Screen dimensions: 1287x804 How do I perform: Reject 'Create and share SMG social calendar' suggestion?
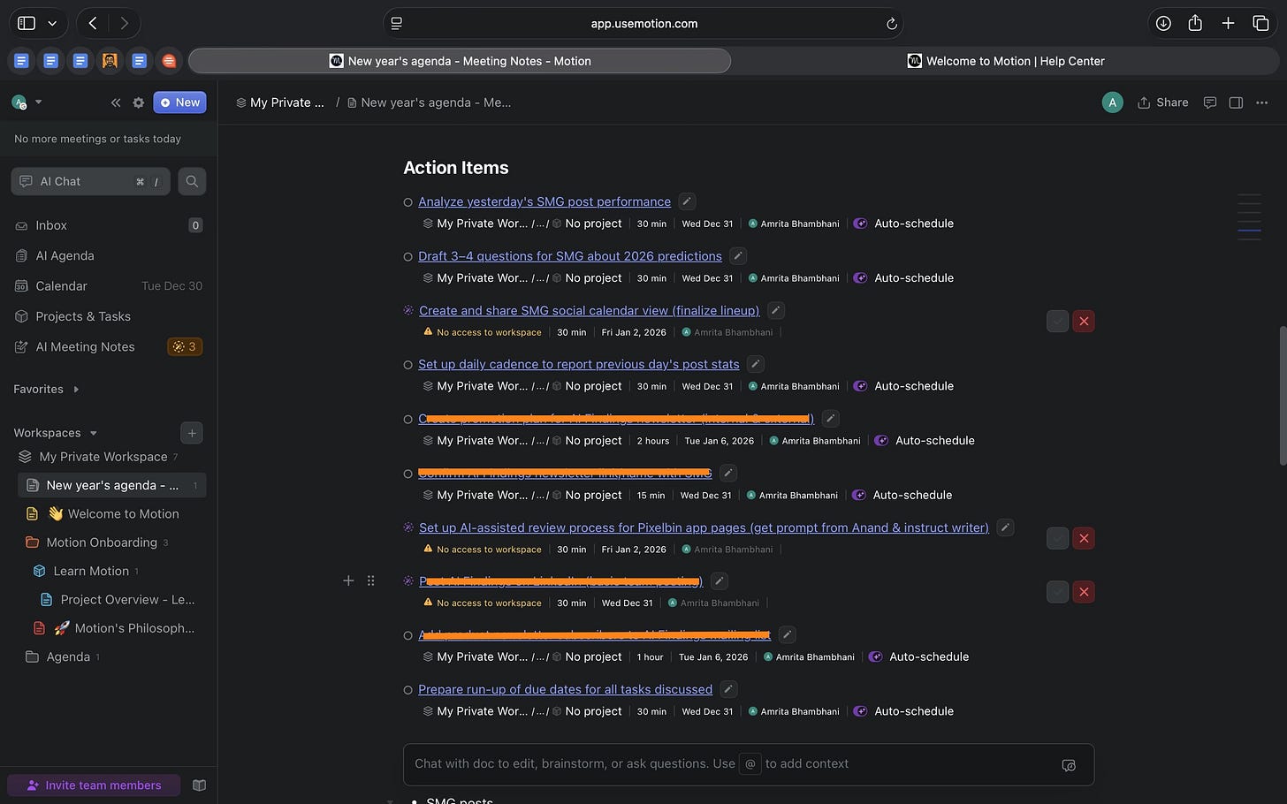click(1084, 322)
